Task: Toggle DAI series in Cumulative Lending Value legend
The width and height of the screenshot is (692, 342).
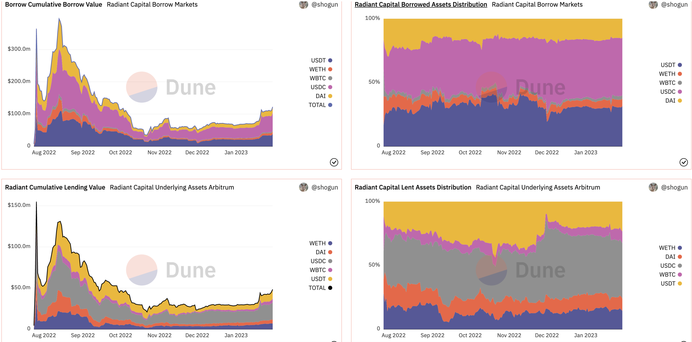Action: pos(324,252)
